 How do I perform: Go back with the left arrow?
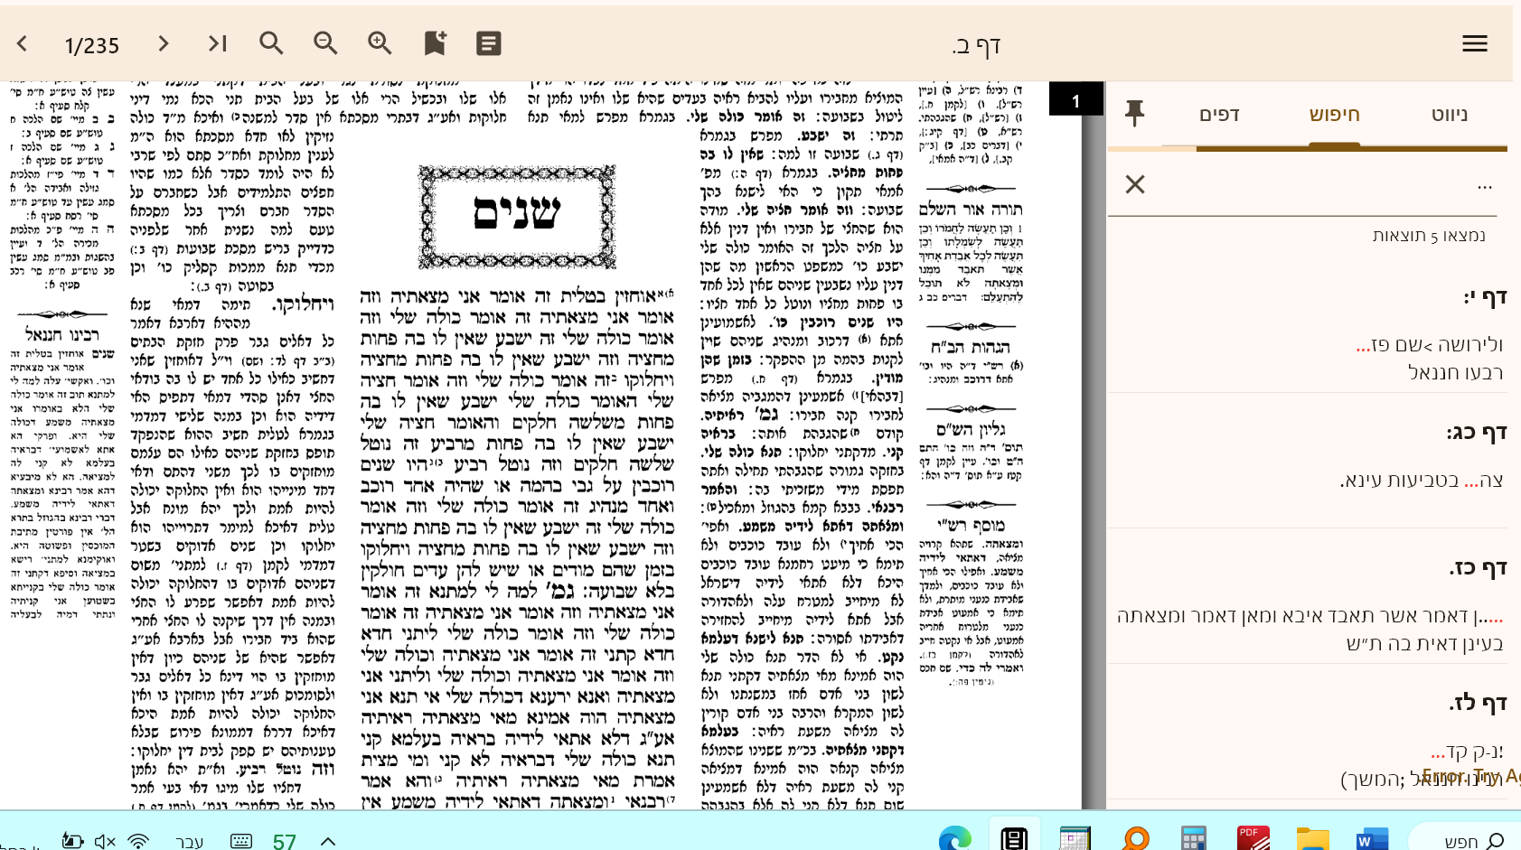click(x=23, y=43)
